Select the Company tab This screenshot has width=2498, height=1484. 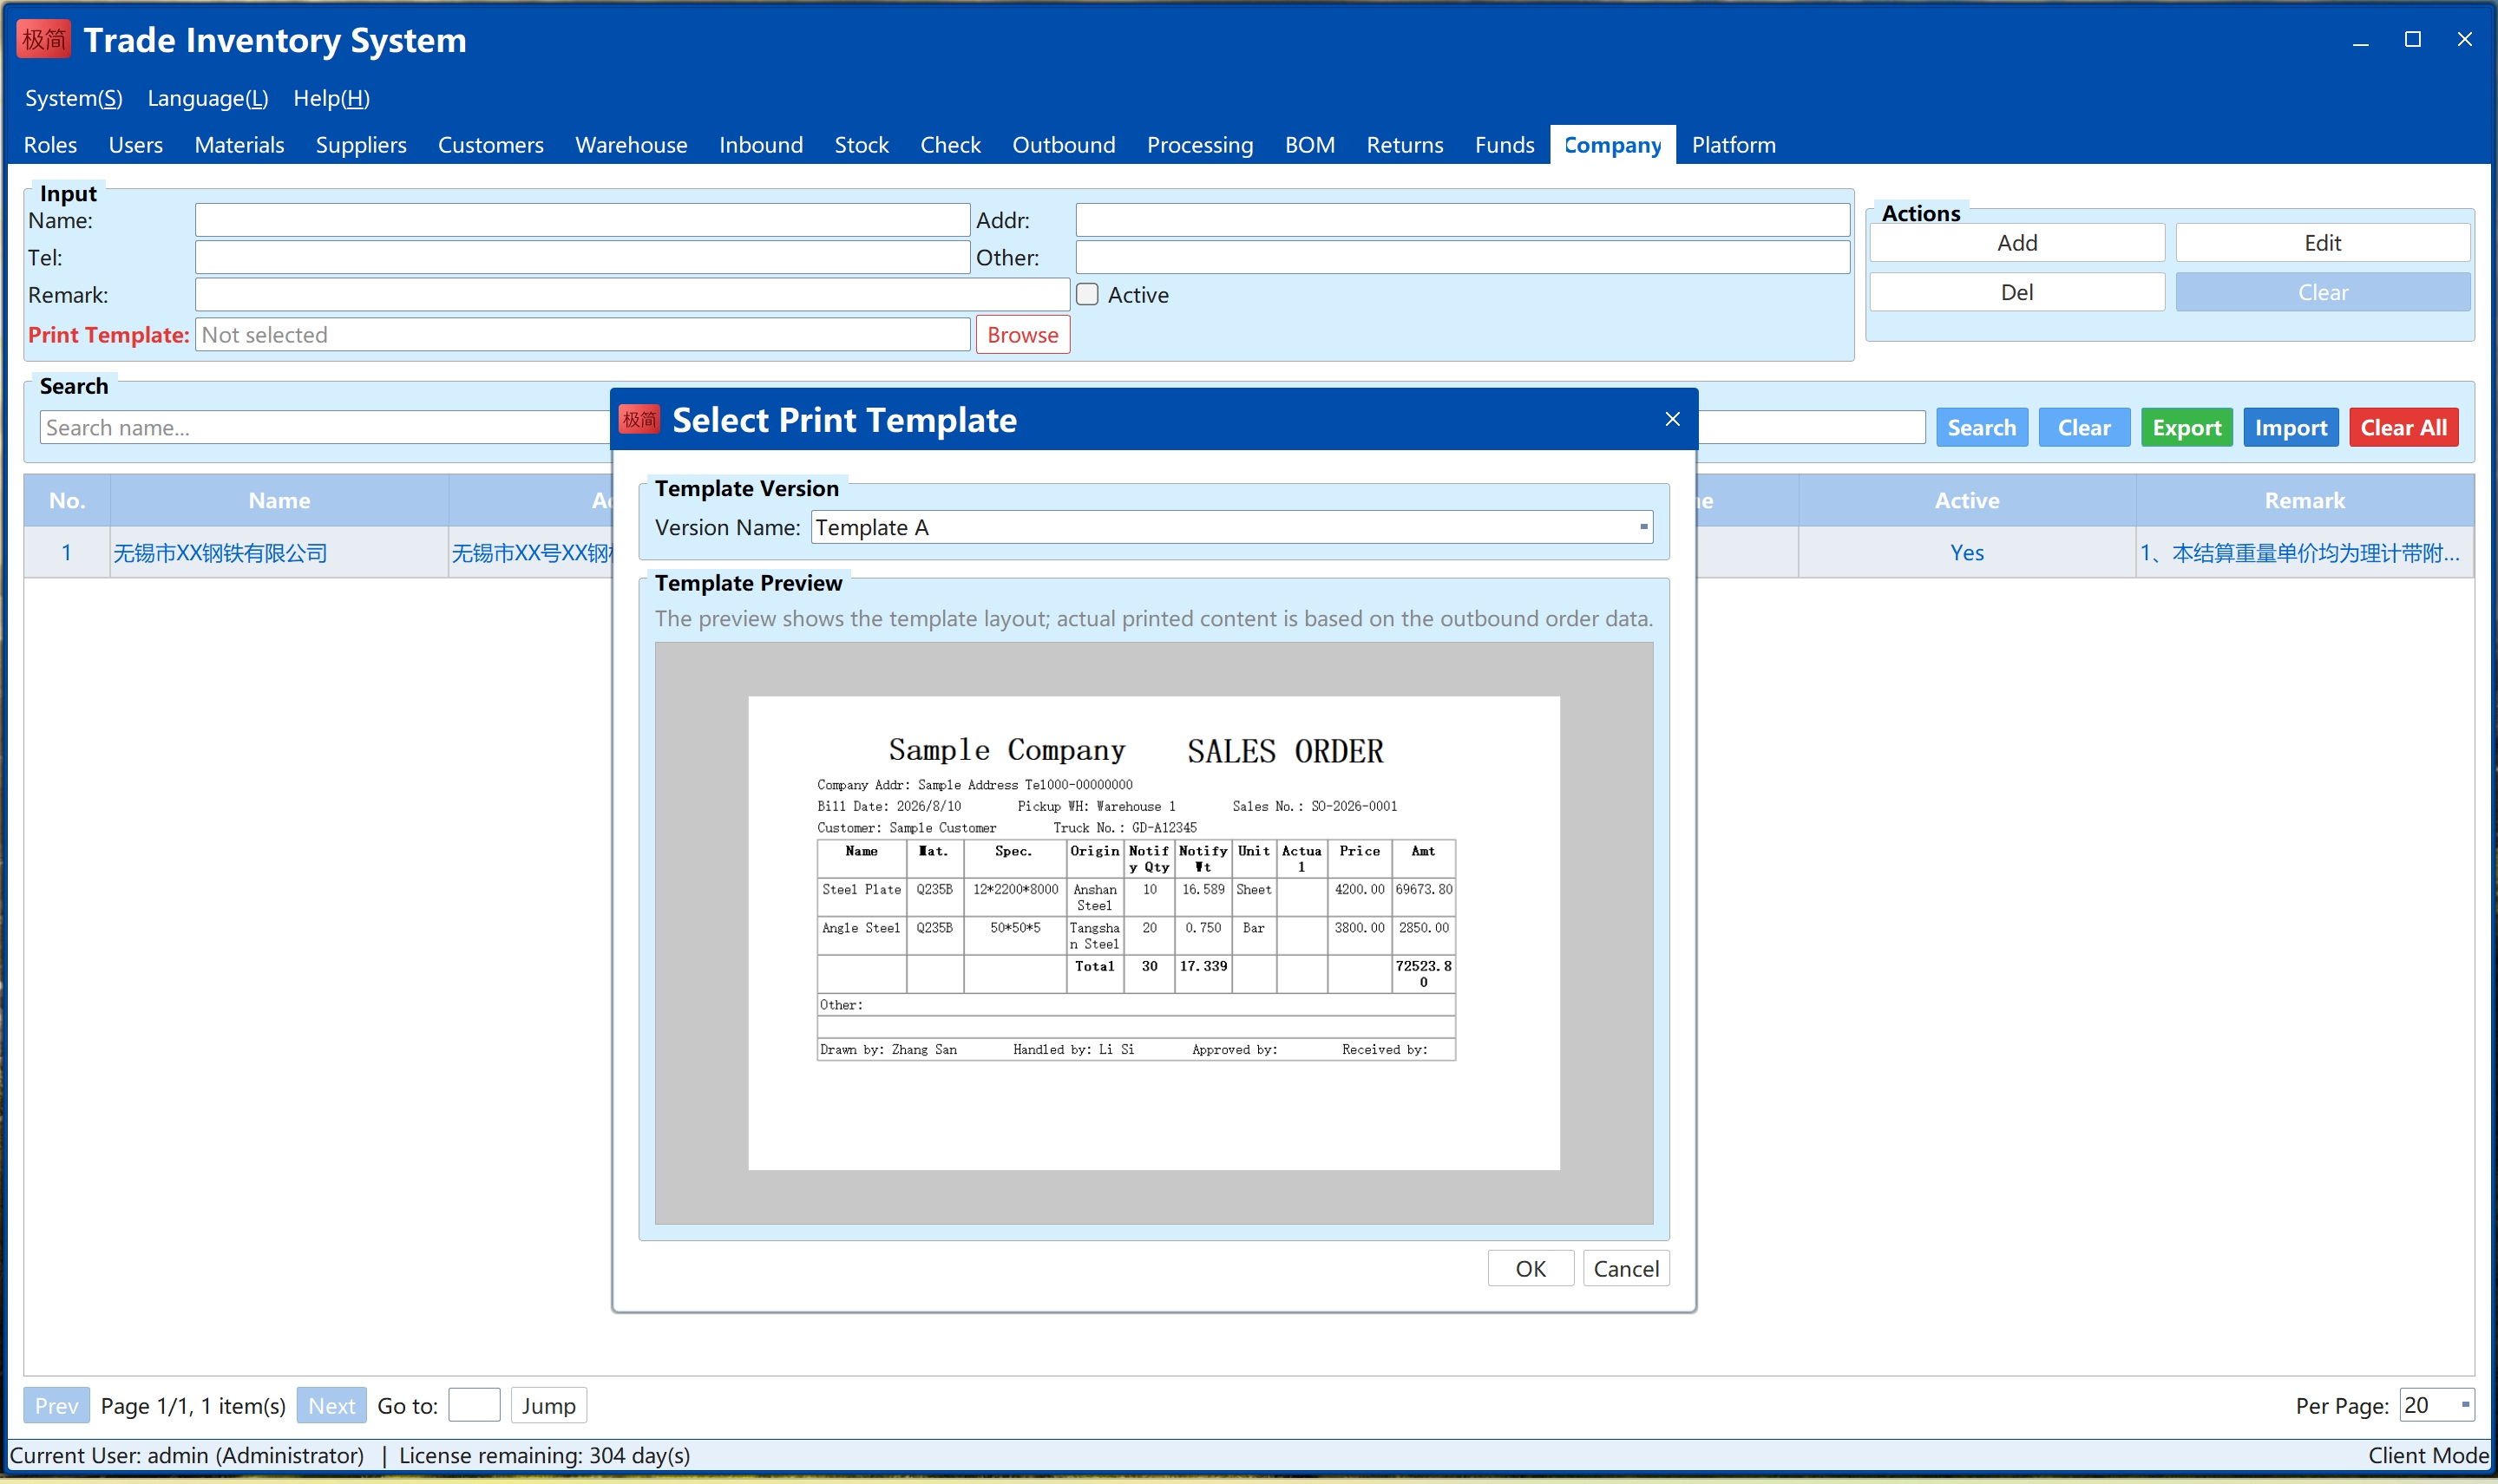1611,145
